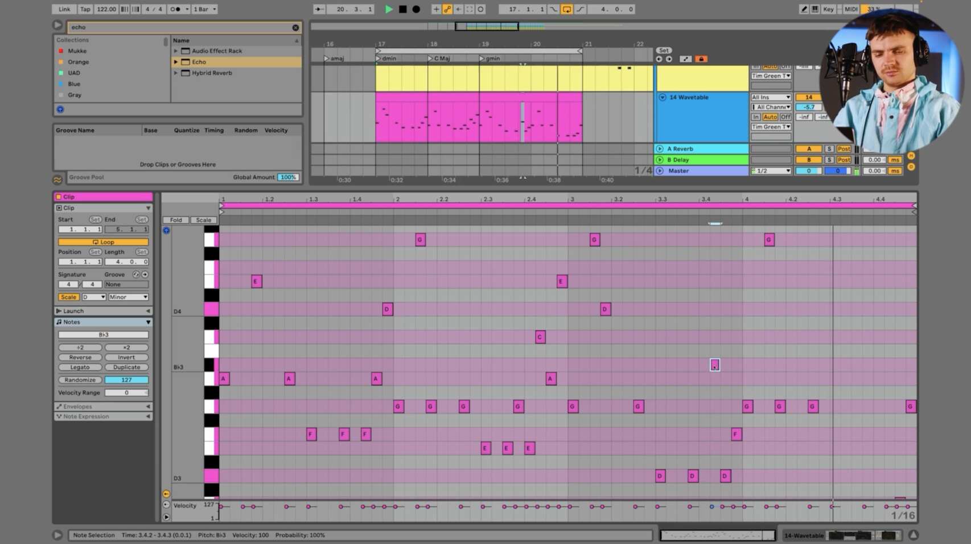
Task: Open the All Ins input dropdown
Action: click(771, 97)
